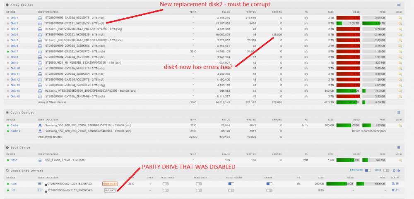Disable Auto Mount for sdm
414x199 pixels.
pyautogui.click(x=231, y=184)
